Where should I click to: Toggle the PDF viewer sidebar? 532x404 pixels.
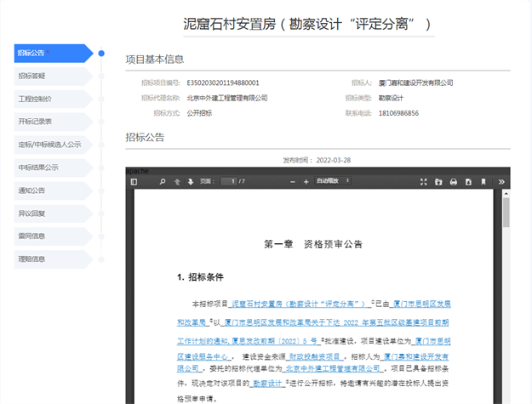(x=134, y=182)
